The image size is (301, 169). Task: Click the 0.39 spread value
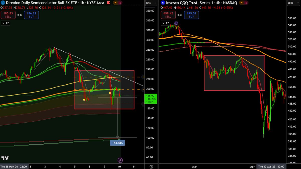(20, 15)
